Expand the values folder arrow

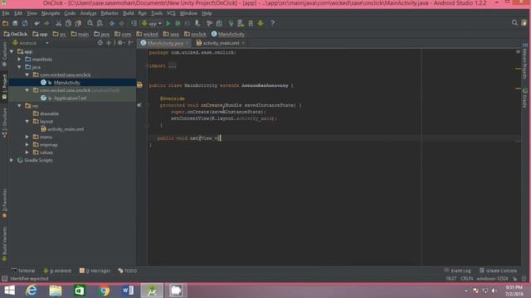tap(27, 152)
